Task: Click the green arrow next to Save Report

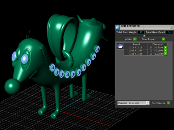Action: (163, 39)
